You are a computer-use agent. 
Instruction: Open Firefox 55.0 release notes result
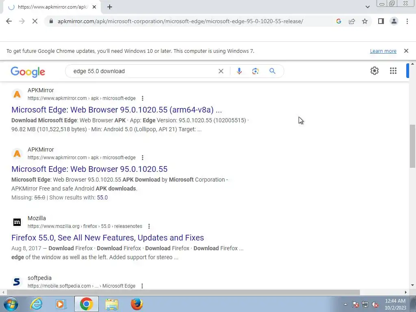[107, 238]
